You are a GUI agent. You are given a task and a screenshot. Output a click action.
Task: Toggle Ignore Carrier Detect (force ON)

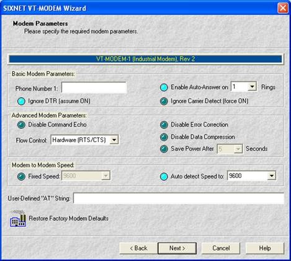(164, 101)
